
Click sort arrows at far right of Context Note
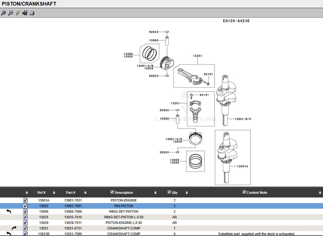(320, 193)
